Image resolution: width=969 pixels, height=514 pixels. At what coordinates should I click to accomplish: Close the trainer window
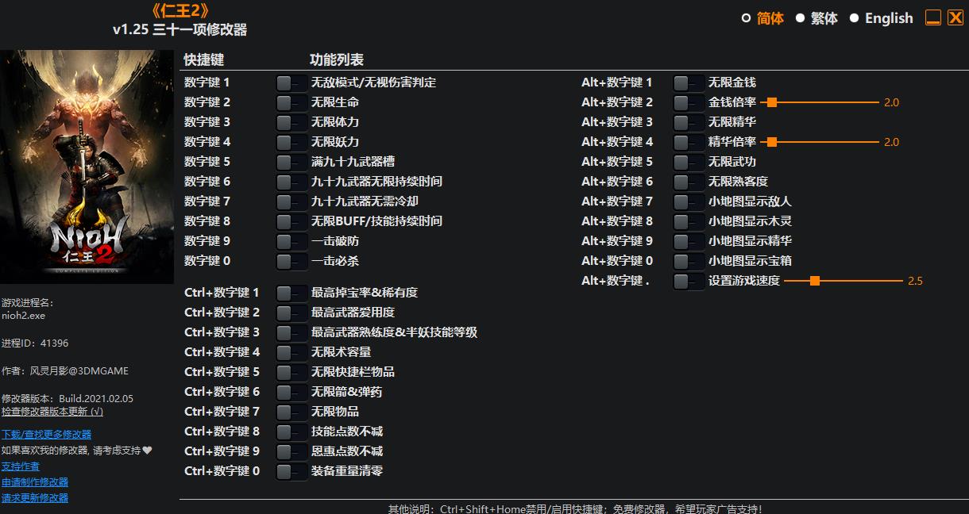[x=955, y=17]
